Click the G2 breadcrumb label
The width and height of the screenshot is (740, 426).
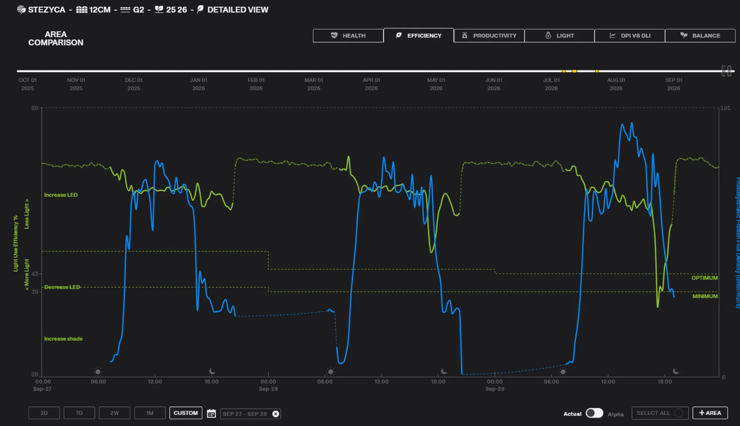(138, 10)
